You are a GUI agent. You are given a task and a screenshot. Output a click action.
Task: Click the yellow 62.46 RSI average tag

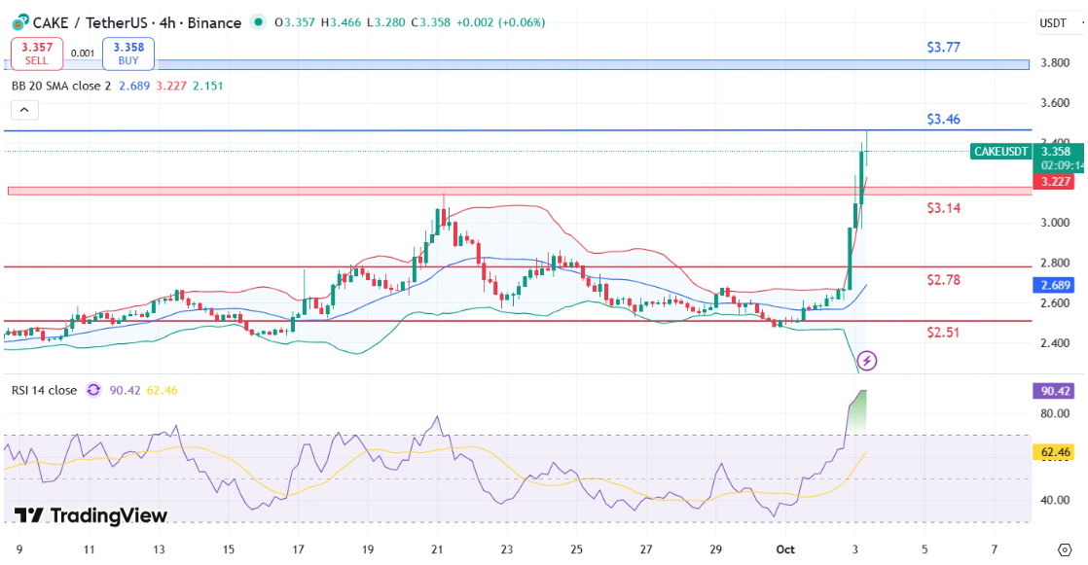1054,452
